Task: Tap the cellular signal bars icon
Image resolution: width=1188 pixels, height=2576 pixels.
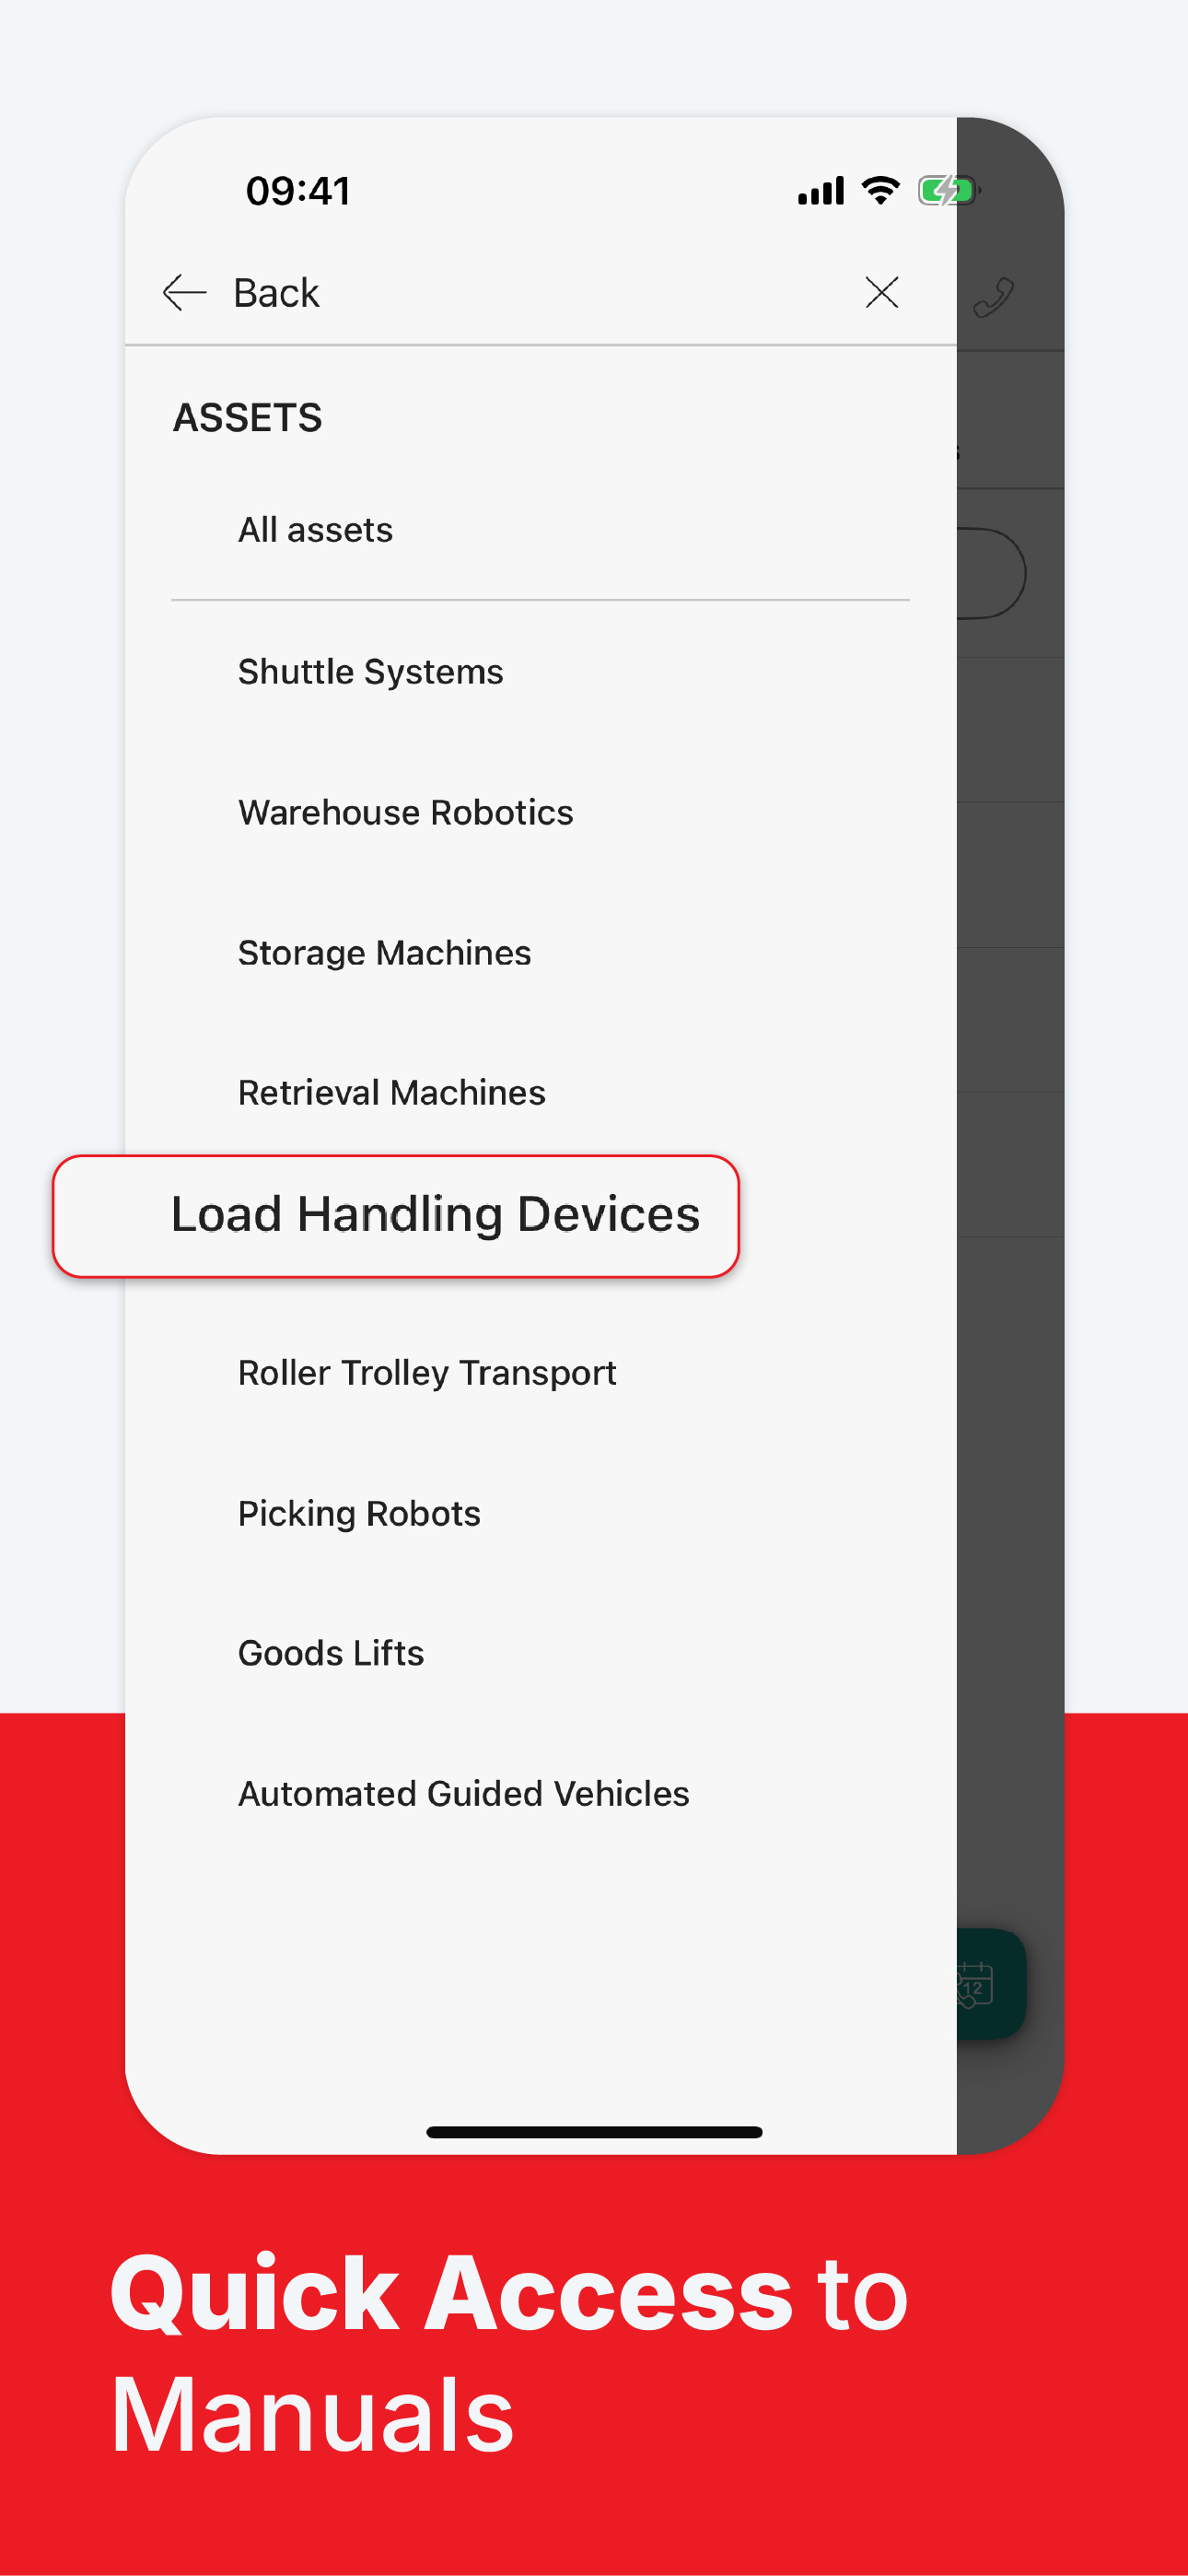Action: click(x=821, y=191)
